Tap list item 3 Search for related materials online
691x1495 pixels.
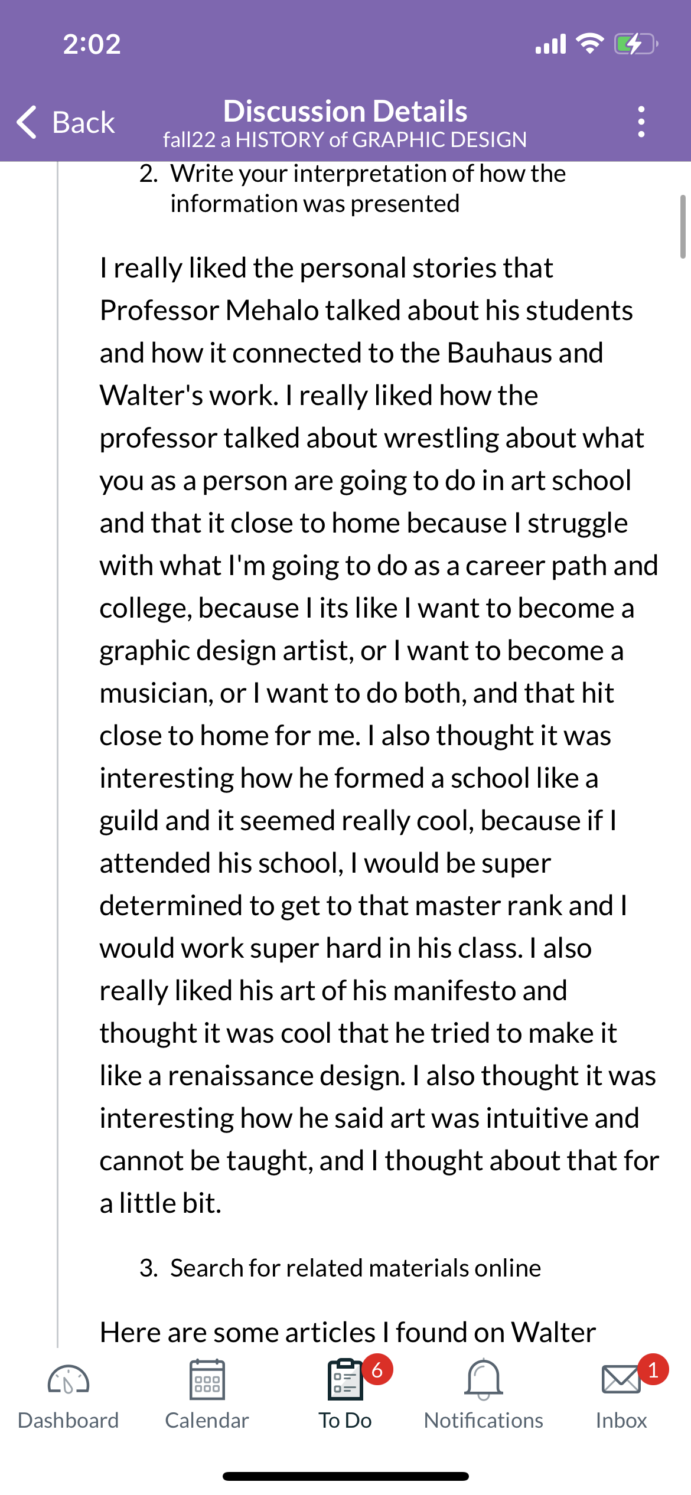340,1268
